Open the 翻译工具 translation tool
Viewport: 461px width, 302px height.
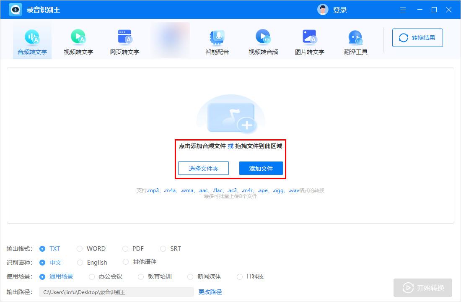point(355,40)
